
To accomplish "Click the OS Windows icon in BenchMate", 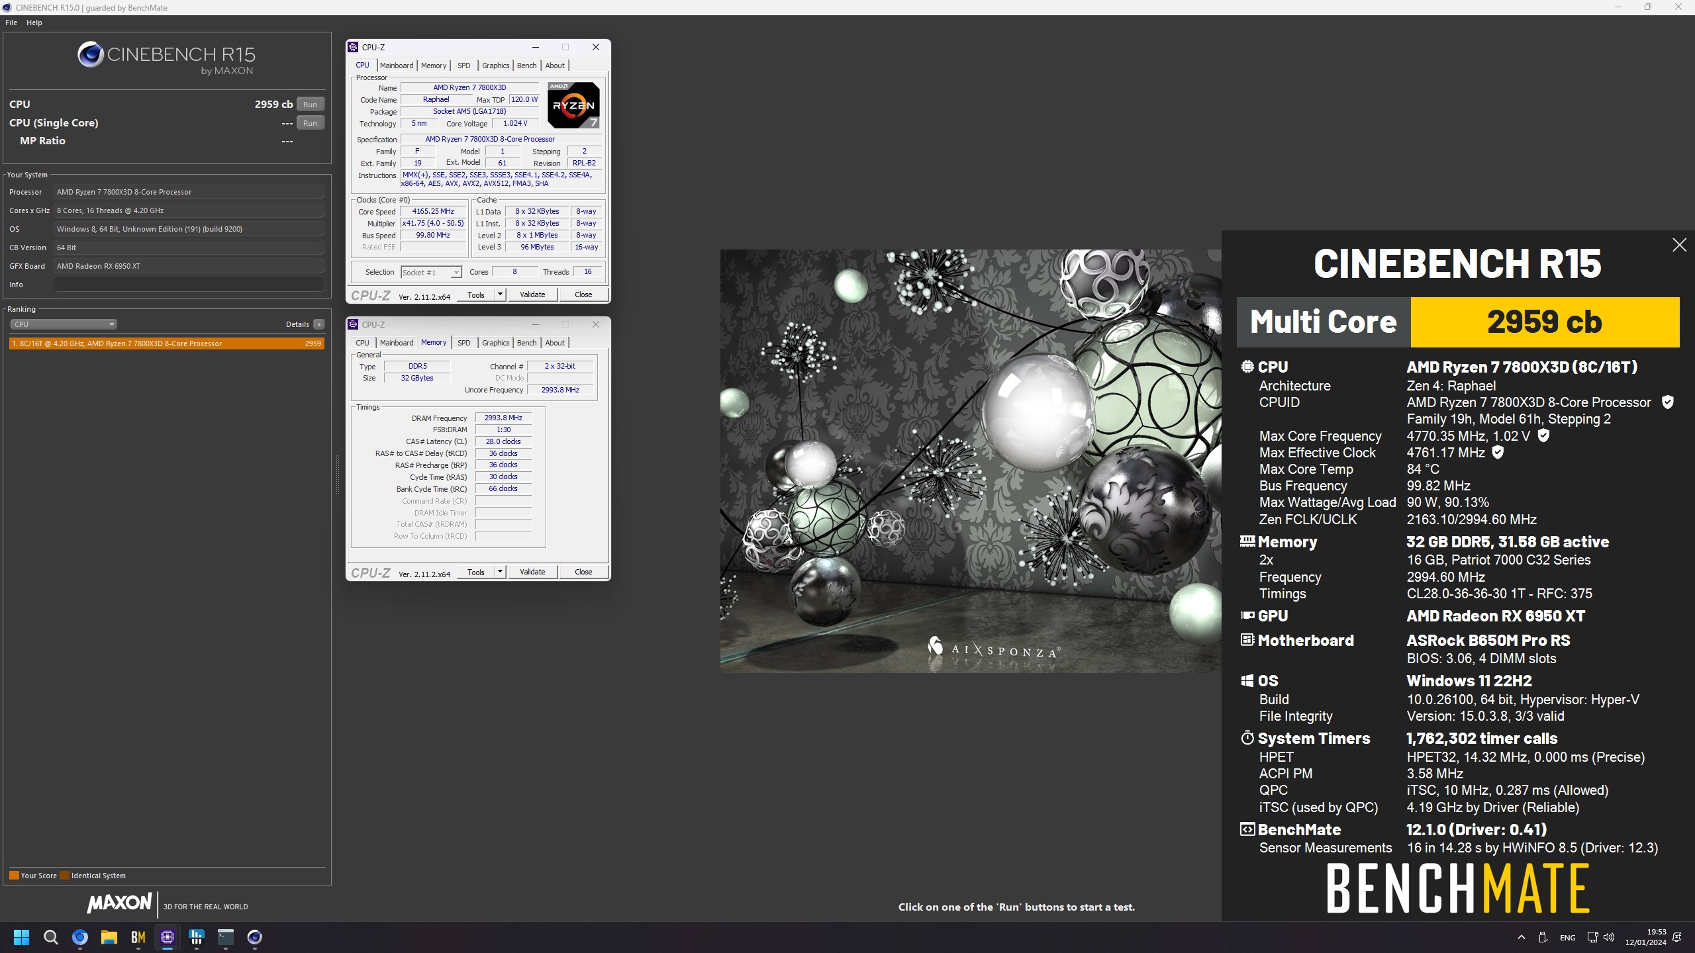I will point(1247,681).
